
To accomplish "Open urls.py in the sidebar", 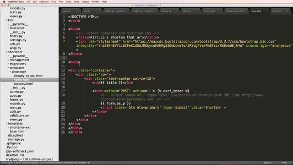I will pos(15,44).
